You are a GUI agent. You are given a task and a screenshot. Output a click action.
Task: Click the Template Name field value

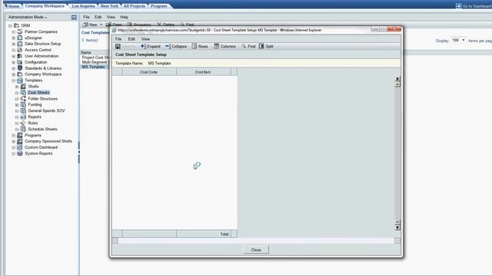click(x=159, y=63)
